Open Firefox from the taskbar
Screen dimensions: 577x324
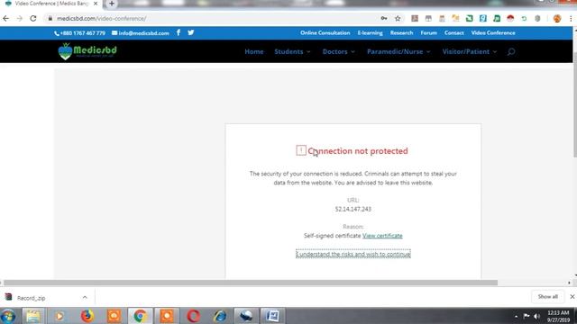point(87,316)
